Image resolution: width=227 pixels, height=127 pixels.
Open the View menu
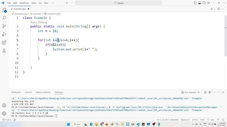pos(34,3)
